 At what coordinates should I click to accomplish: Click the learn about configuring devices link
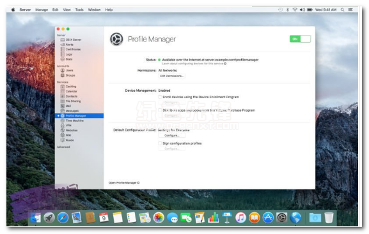click(194, 64)
